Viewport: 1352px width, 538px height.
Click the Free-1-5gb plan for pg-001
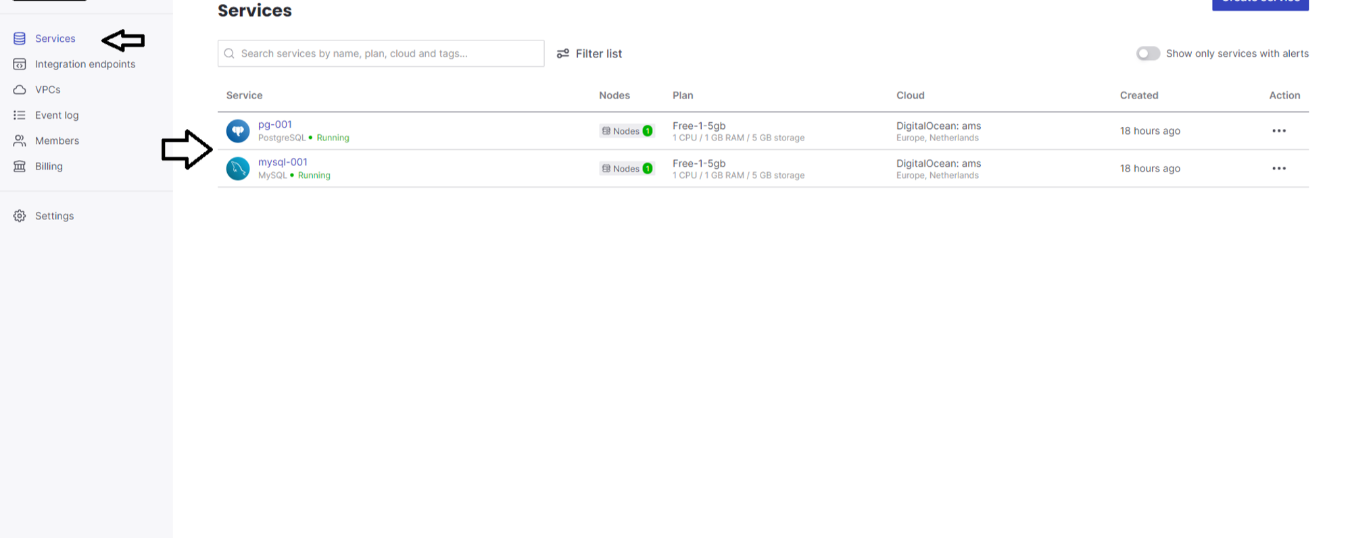tap(699, 126)
